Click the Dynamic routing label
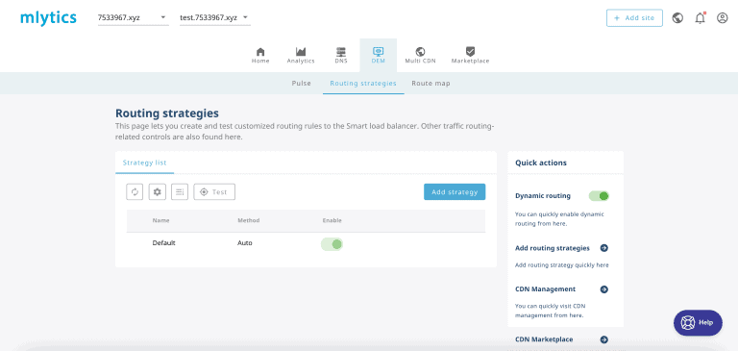The image size is (738, 351). point(543,195)
